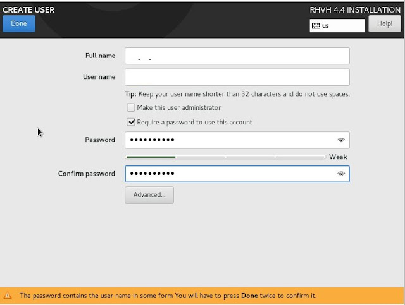Image resolution: width=405 pixels, height=305 pixels.
Task: Click the CREATE USER heading
Action: click(x=28, y=10)
